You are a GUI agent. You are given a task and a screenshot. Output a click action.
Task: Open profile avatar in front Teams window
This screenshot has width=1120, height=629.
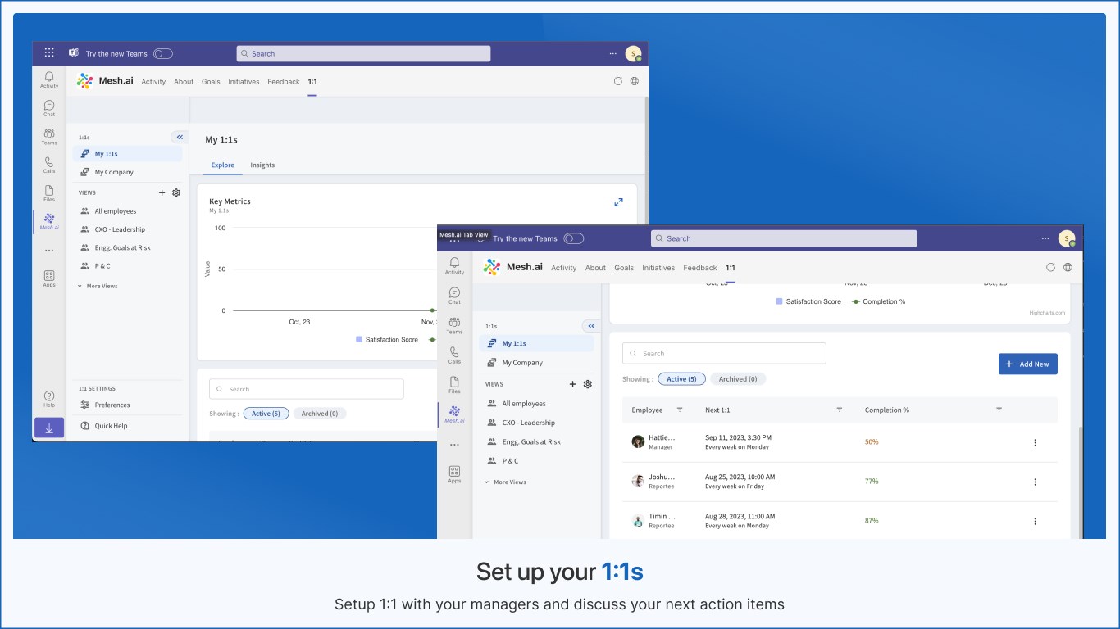[x=1067, y=238]
